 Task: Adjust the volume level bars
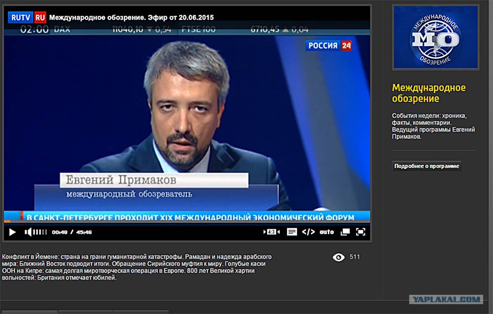(40, 232)
